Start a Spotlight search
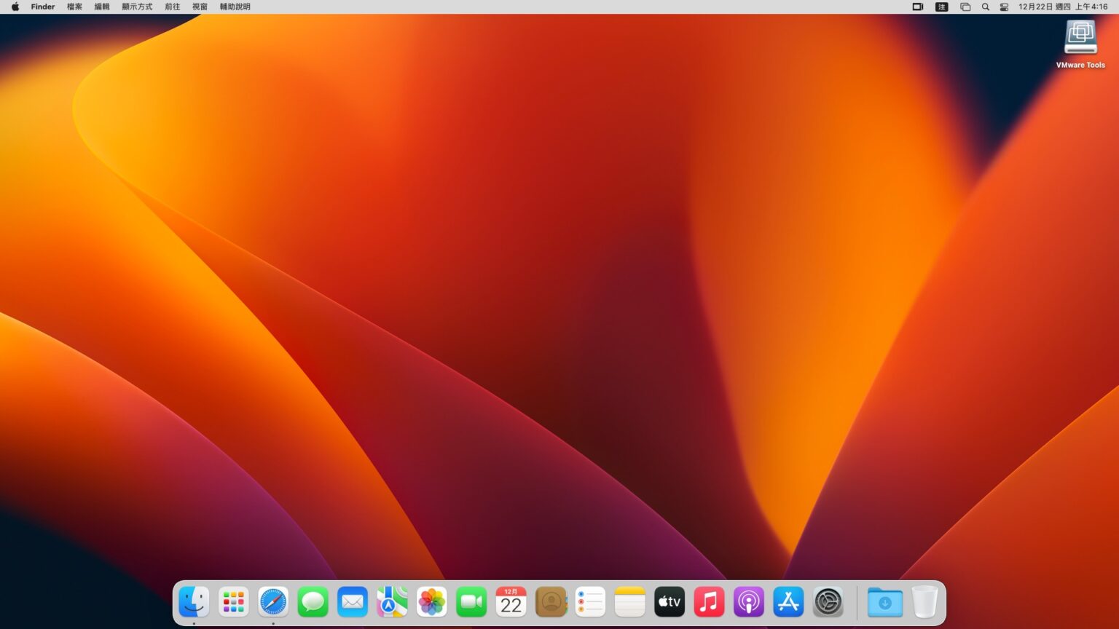 pyautogui.click(x=985, y=7)
